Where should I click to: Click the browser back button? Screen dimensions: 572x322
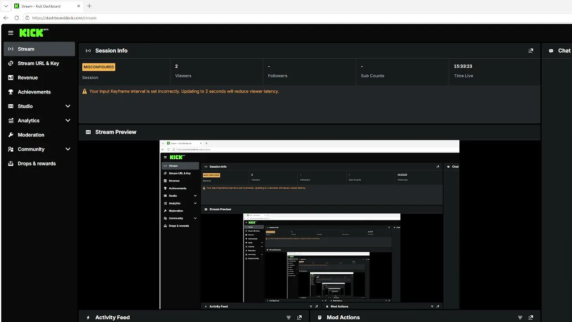[6, 18]
